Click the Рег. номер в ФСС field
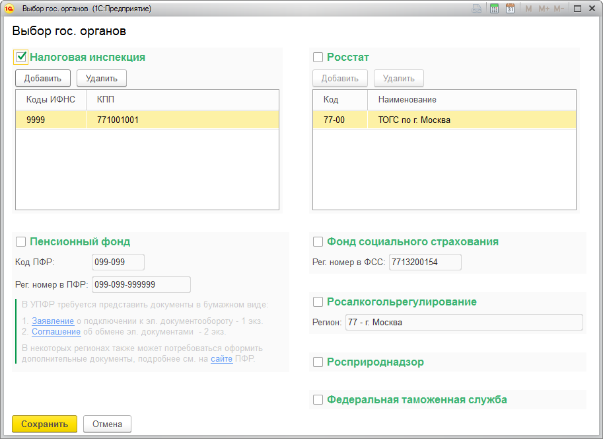603x439 pixels. click(425, 262)
